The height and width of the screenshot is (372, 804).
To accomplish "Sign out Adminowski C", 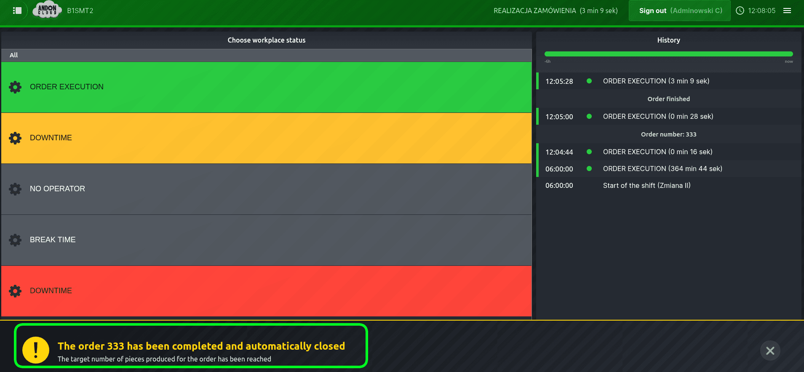I will point(679,11).
